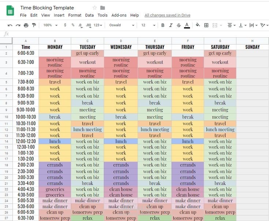Open the text rotation dropdown
The image size is (269, 221).
264,25
